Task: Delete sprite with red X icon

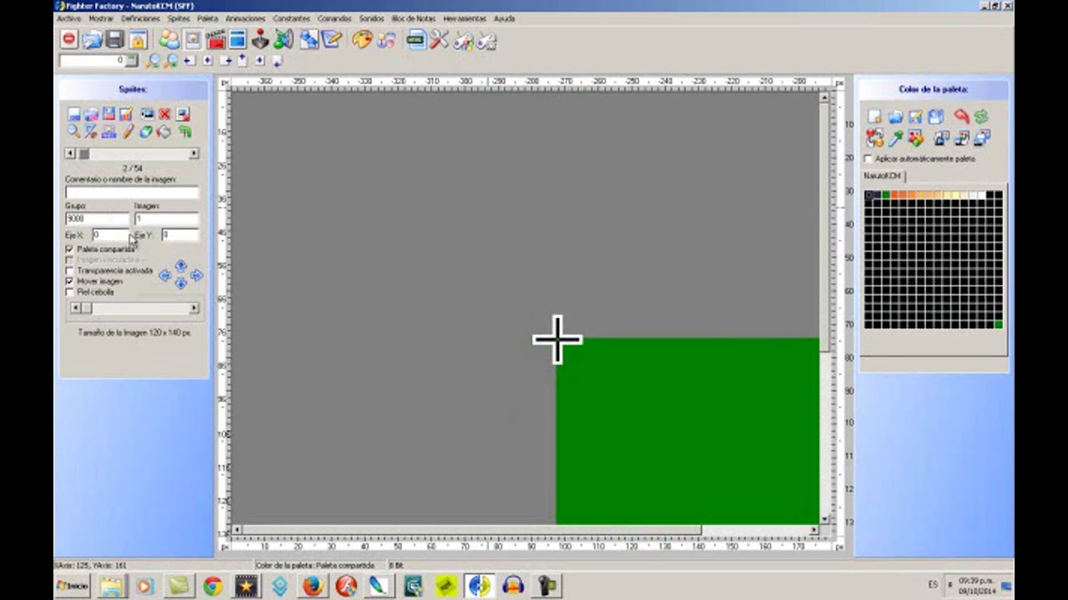Action: (164, 114)
